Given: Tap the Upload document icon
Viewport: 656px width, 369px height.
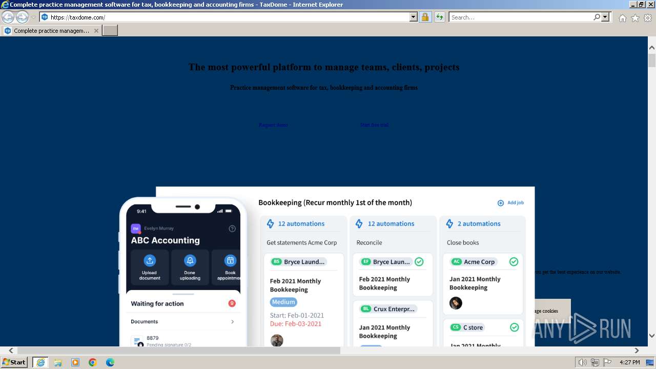Looking at the screenshot, I should click(150, 260).
